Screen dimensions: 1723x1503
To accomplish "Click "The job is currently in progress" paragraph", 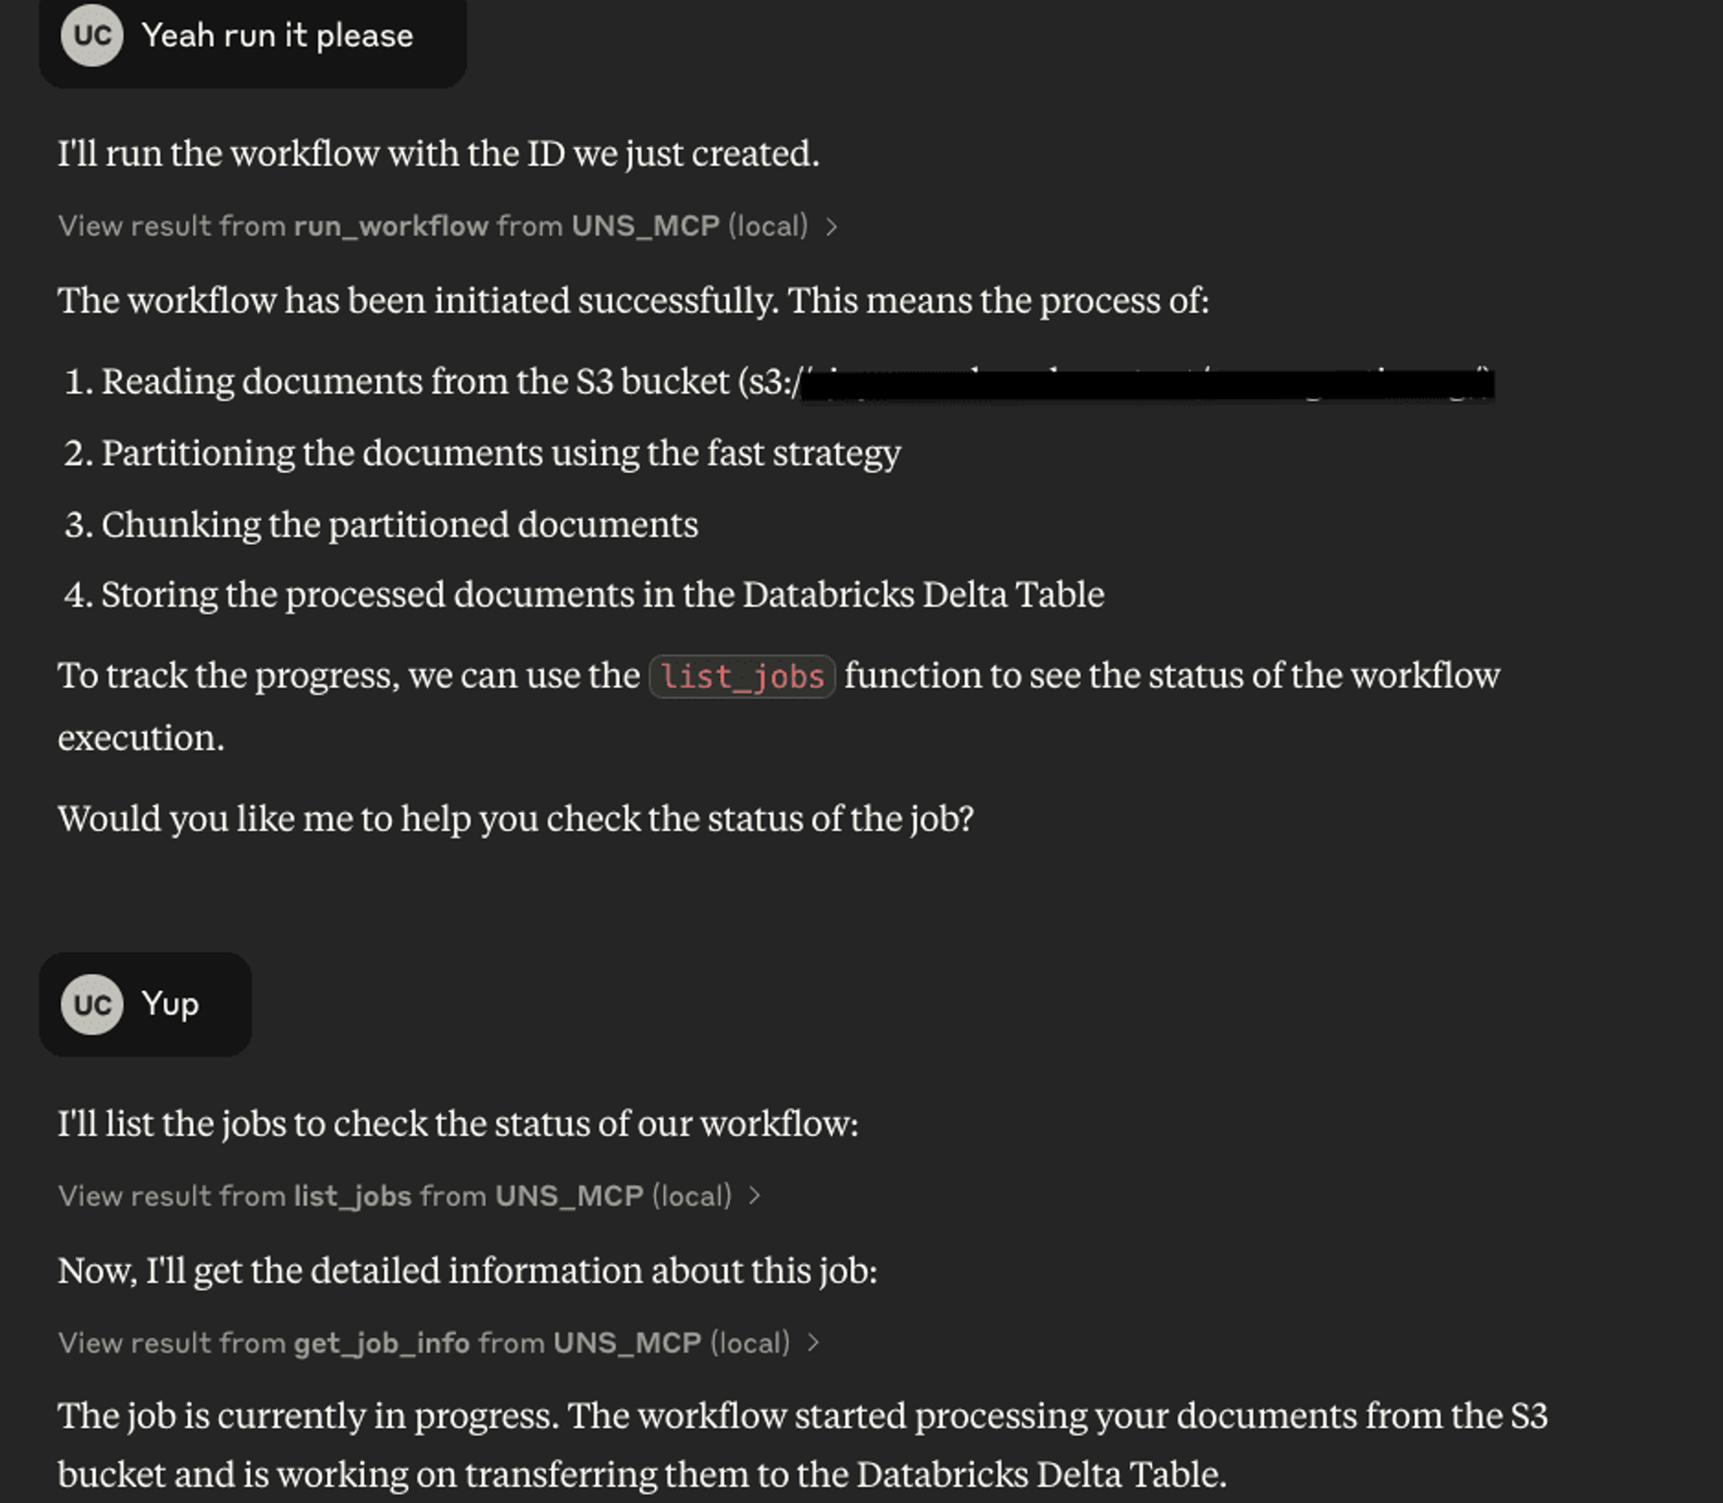I will pyautogui.click(x=803, y=1445).
